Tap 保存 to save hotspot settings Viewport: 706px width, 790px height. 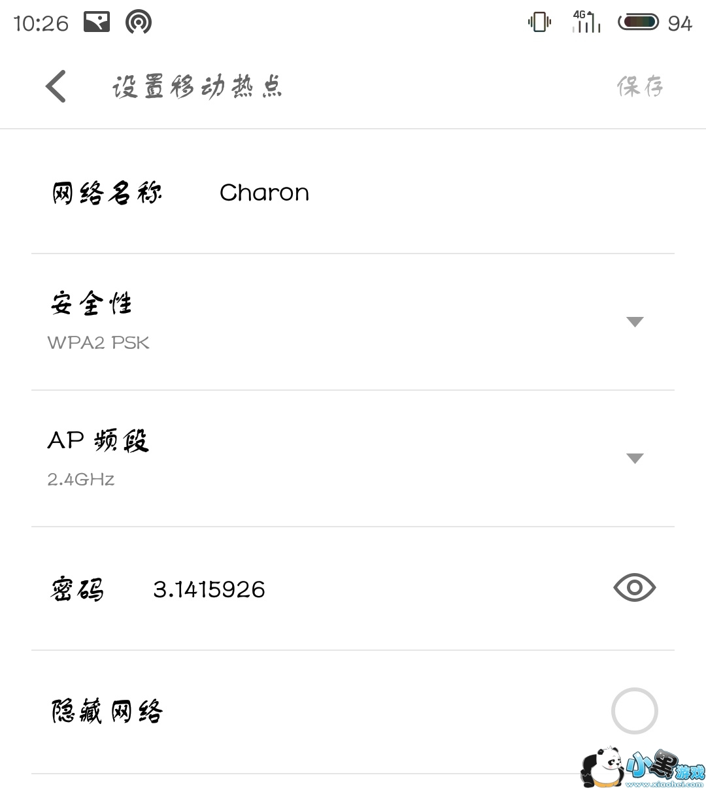click(640, 86)
